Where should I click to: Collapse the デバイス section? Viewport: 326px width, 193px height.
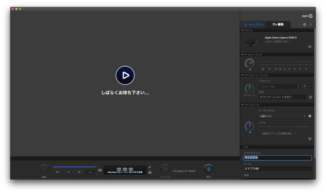pos(242,30)
